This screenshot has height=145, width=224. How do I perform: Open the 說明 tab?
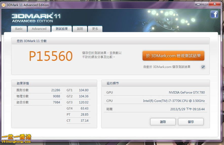[80, 29]
